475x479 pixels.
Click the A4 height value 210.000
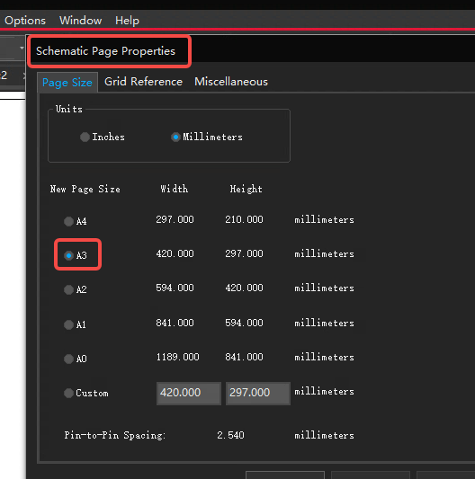(x=244, y=219)
